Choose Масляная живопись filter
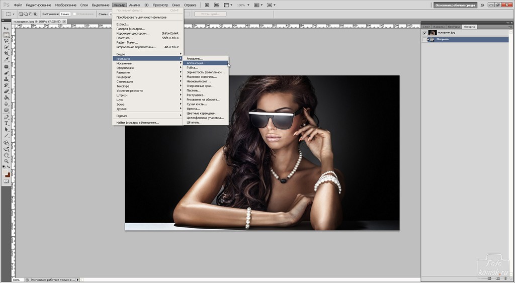Viewport: 515px width, 283px height. [x=206, y=77]
